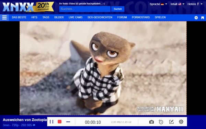Open the hamburger menu in navigation bar
This screenshot has width=206, height=129.
tap(4, 17)
